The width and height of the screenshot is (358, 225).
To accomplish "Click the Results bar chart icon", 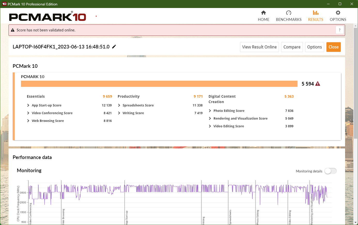I will pyautogui.click(x=316, y=13).
